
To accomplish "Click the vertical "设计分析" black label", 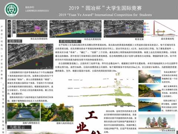I will pyautogui.click(x=9, y=29).
